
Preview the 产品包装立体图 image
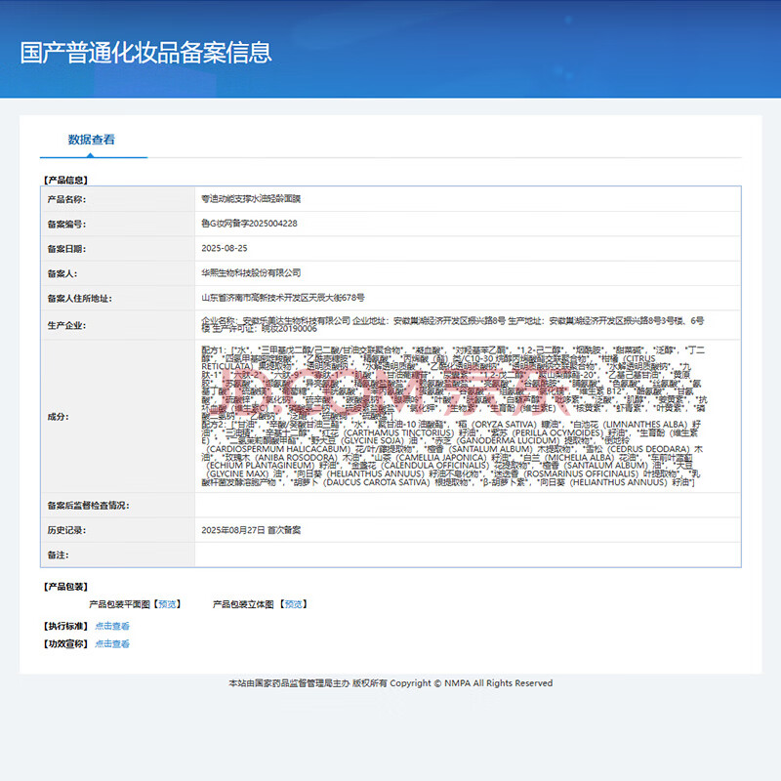tap(292, 604)
